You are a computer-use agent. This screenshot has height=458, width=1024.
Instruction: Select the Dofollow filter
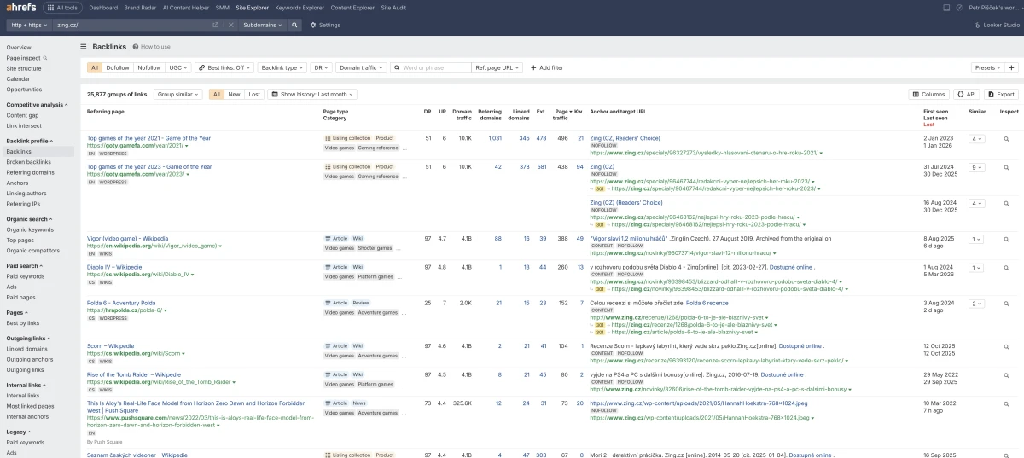click(118, 67)
